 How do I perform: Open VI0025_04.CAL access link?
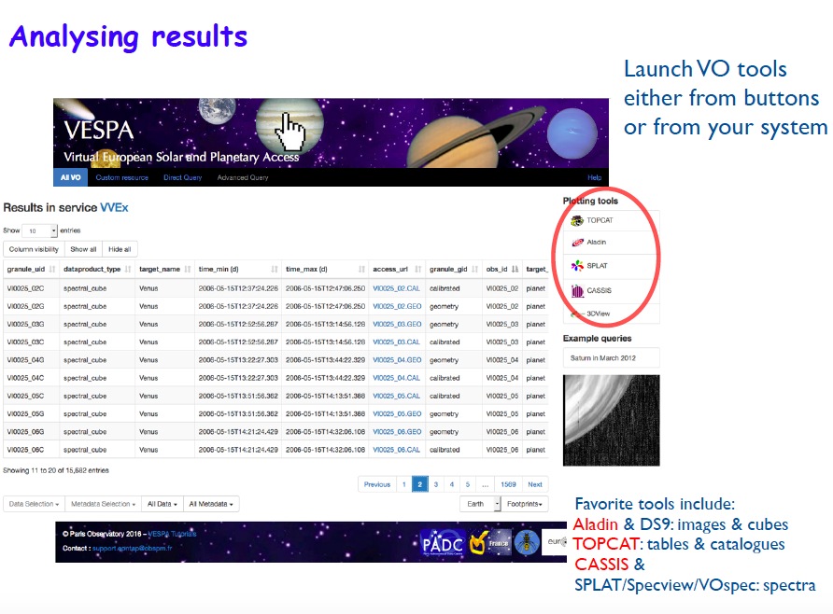(x=396, y=378)
